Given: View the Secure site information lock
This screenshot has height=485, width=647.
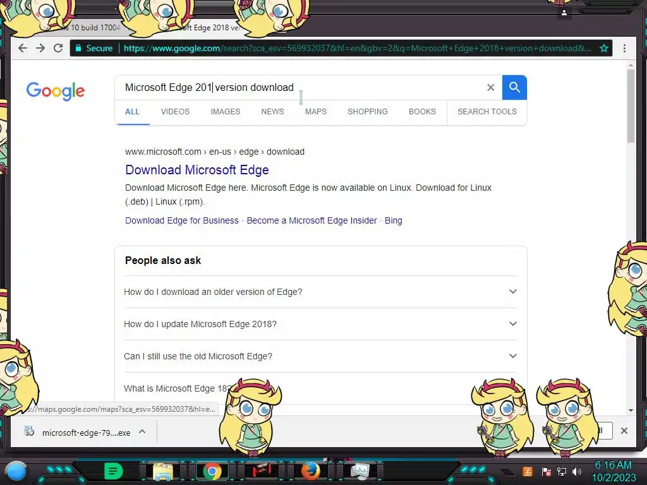Looking at the screenshot, I should coord(78,48).
